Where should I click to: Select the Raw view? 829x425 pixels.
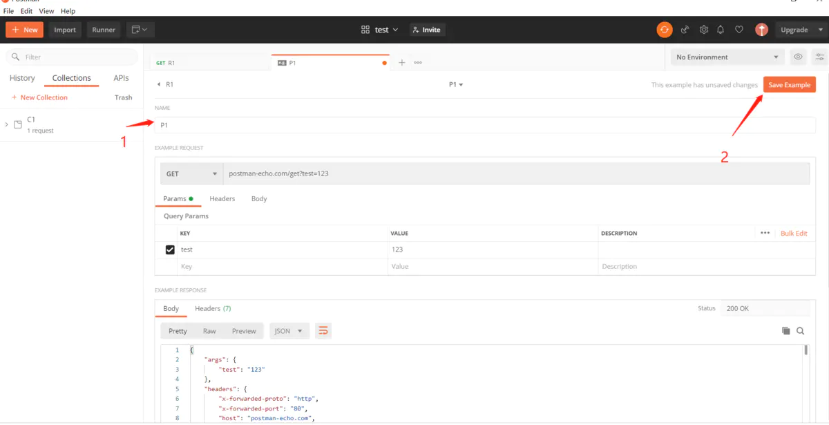click(x=209, y=331)
